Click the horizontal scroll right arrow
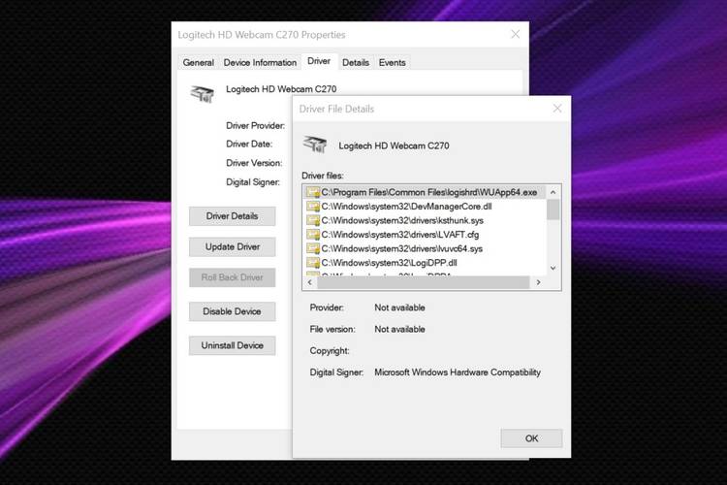This screenshot has width=727, height=485. pos(538,282)
